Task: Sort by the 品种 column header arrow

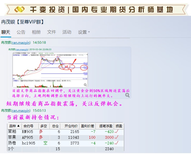Action: tap(19, 126)
